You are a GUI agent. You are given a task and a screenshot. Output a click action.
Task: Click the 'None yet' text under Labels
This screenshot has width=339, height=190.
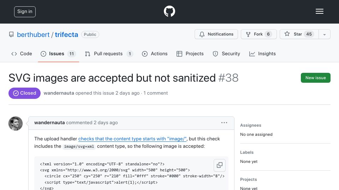coord(249,161)
